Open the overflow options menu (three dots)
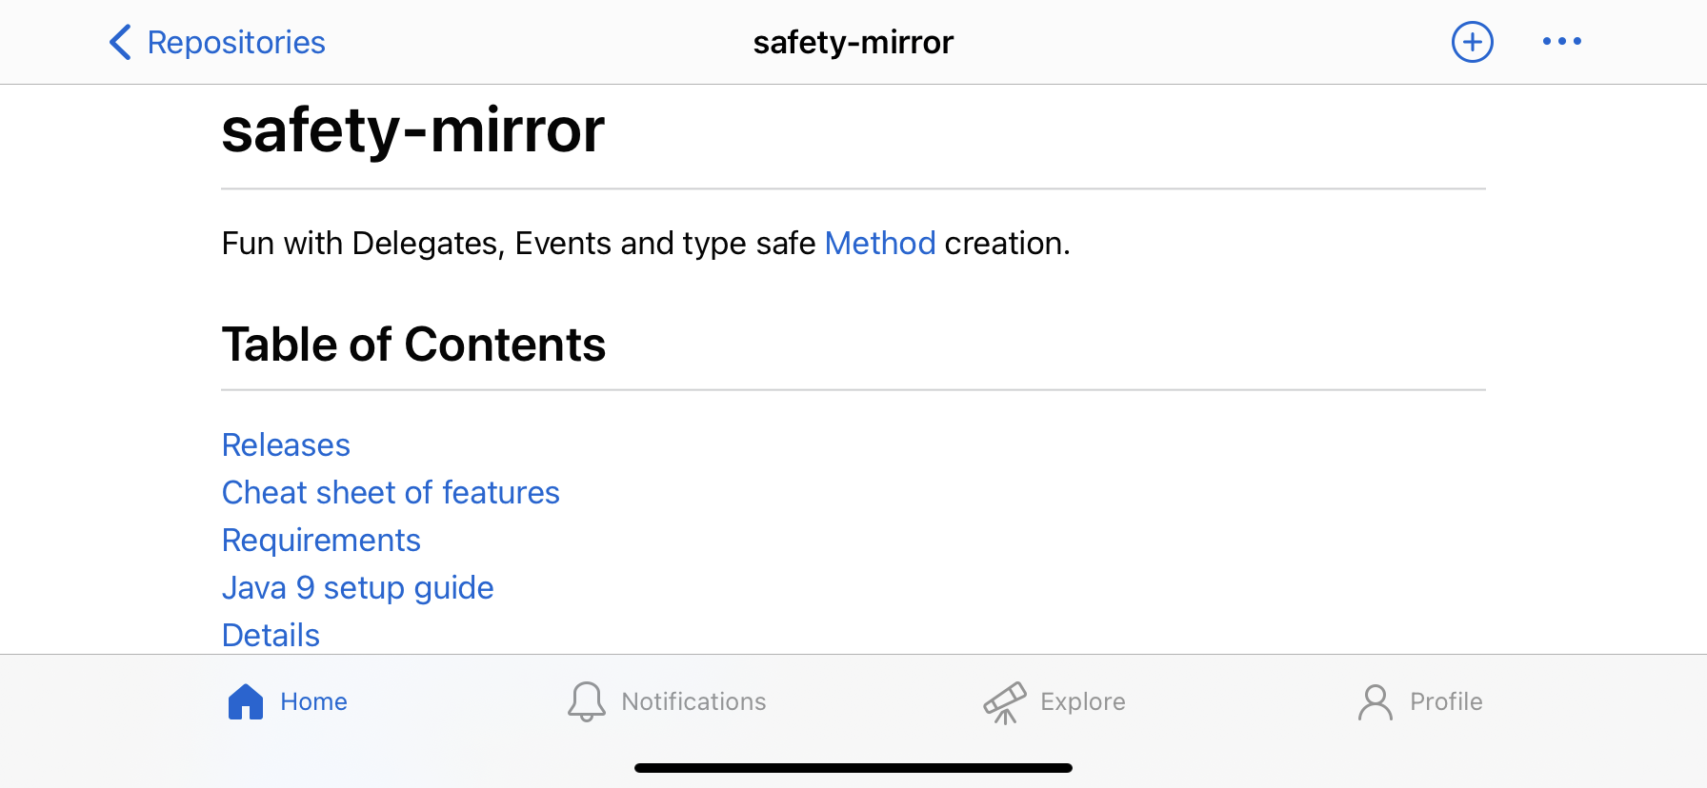Image resolution: width=1707 pixels, height=788 pixels. (1561, 42)
